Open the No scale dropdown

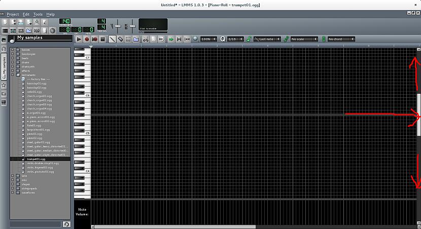pyautogui.click(x=304, y=39)
